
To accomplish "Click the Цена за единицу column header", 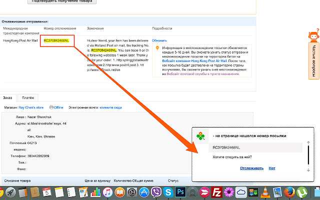I will [x=97, y=180].
